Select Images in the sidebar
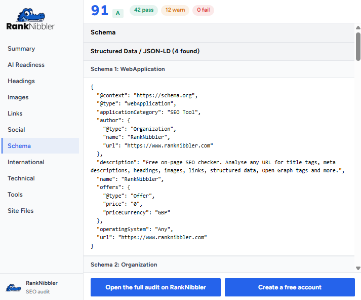Viewport: 361px width, 300px height. (41, 97)
